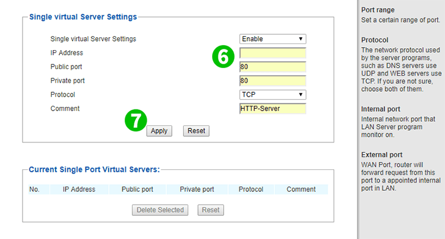
Task: Click the Protocol help heading in sidebar
Action: [375, 40]
